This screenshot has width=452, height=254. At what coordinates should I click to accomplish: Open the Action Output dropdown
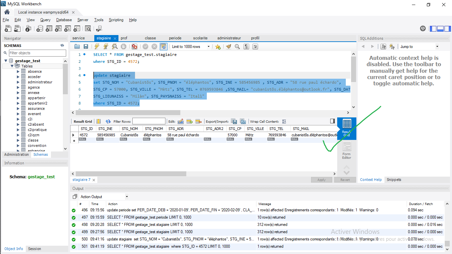[x=104, y=197]
